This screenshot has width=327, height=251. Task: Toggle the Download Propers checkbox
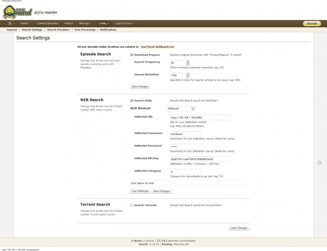coord(131,55)
